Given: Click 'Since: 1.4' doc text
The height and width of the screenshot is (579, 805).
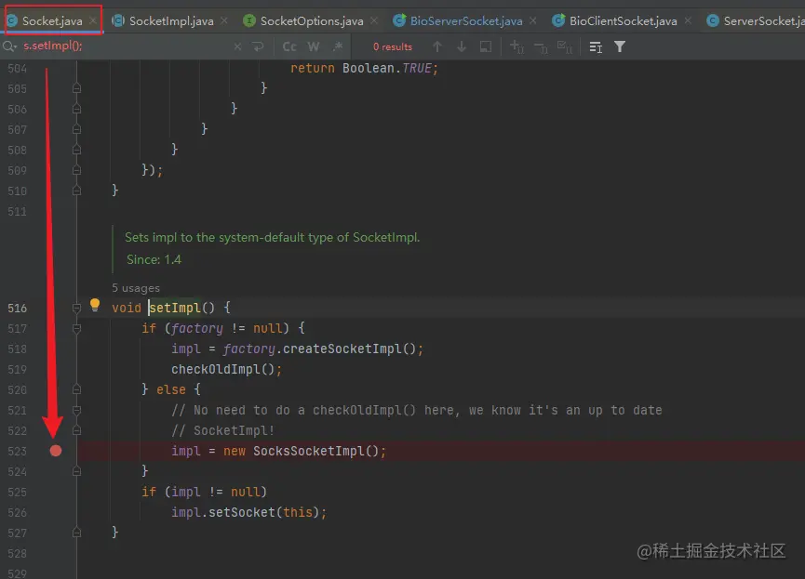Looking at the screenshot, I should [x=154, y=259].
